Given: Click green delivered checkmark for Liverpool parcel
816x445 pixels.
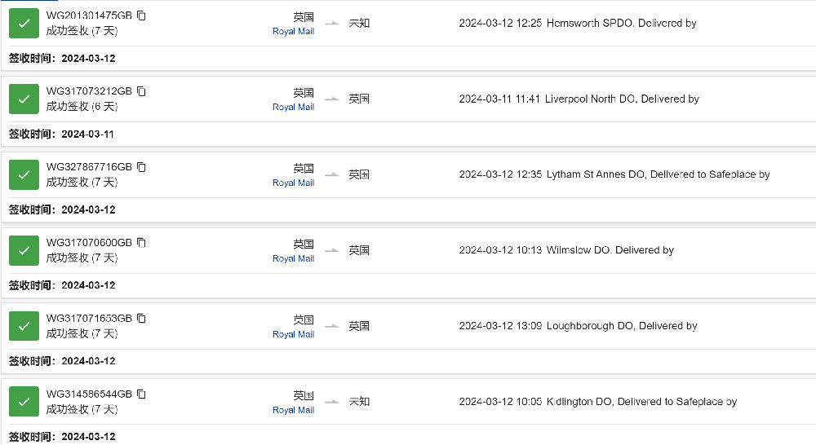Looking at the screenshot, I should (24, 99).
